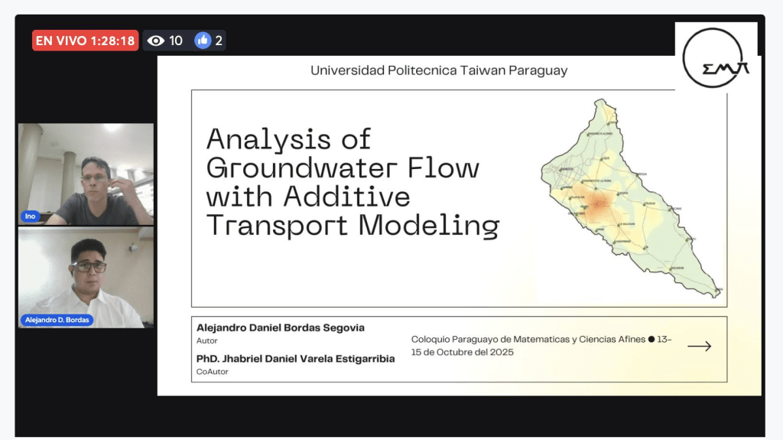Click the like count number 2
783x440 pixels.
219,41
